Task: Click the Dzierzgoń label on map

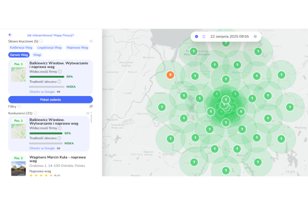Action: pos(169,154)
